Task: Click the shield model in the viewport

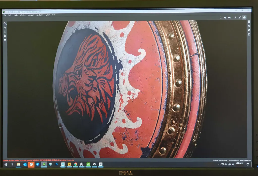Action: click(130, 89)
